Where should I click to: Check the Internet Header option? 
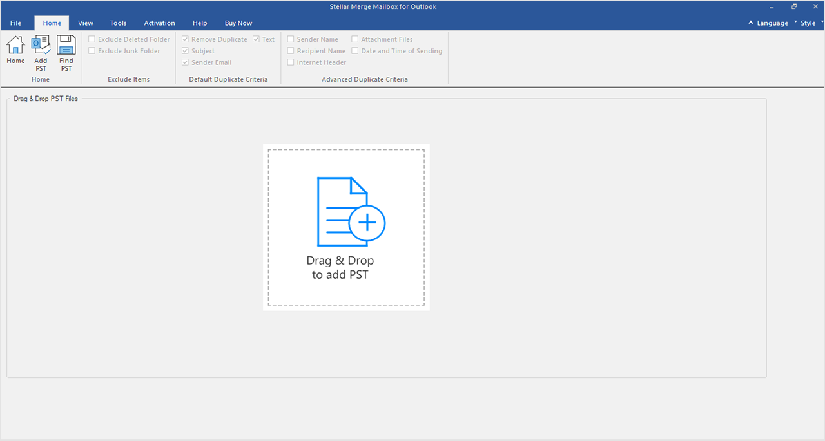tap(291, 62)
